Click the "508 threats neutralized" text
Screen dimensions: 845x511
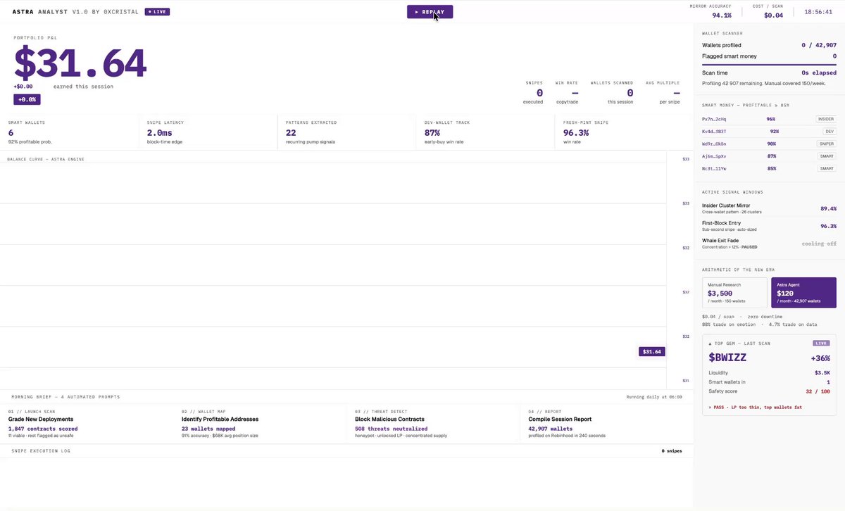click(391, 429)
